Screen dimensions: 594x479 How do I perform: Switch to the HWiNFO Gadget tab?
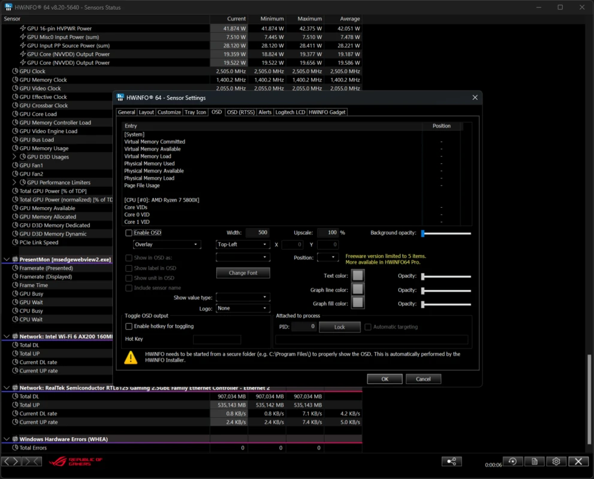coord(327,113)
